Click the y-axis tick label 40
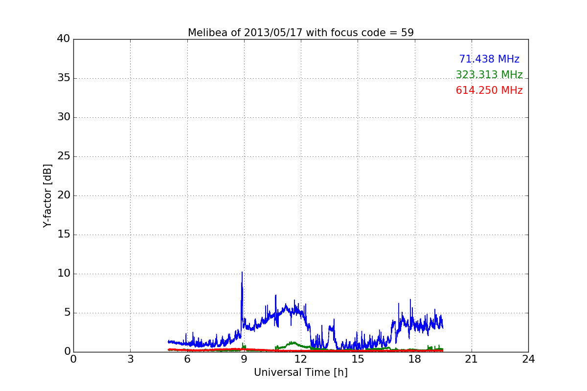 coord(64,39)
